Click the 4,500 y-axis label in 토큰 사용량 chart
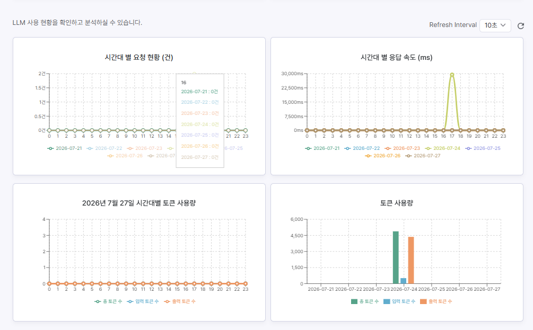Image resolution: width=533 pixels, height=330 pixels. [x=297, y=236]
